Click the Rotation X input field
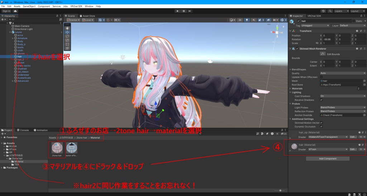 coord(329,39)
